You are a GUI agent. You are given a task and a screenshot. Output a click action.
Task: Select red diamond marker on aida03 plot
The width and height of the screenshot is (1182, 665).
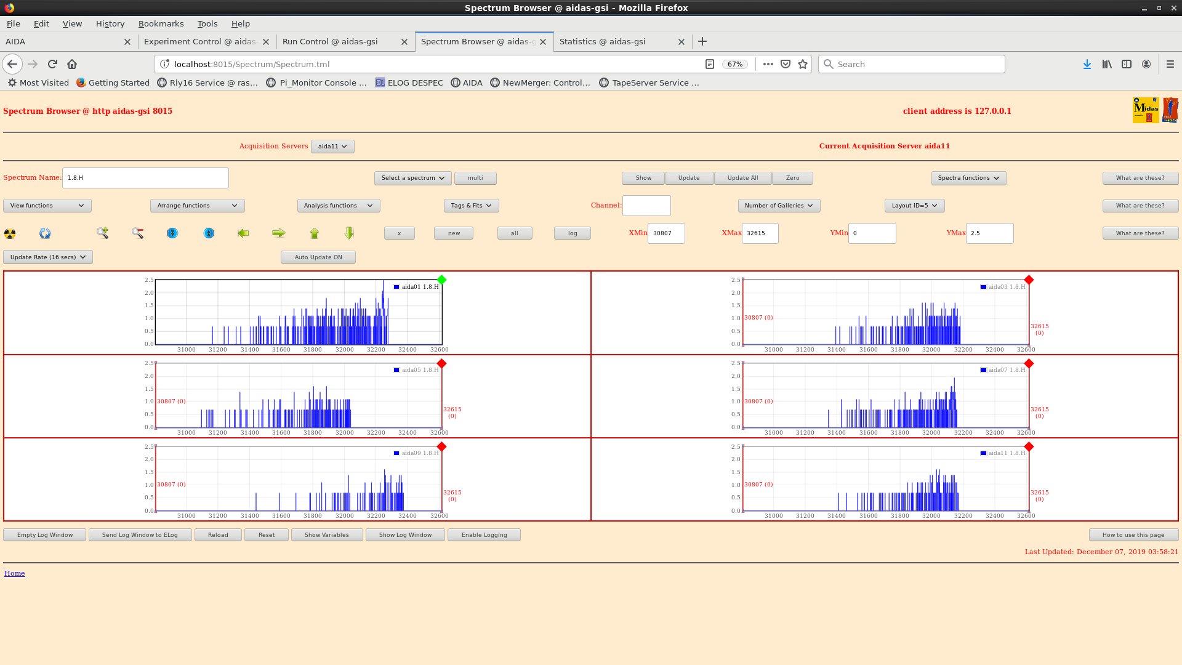(1029, 280)
